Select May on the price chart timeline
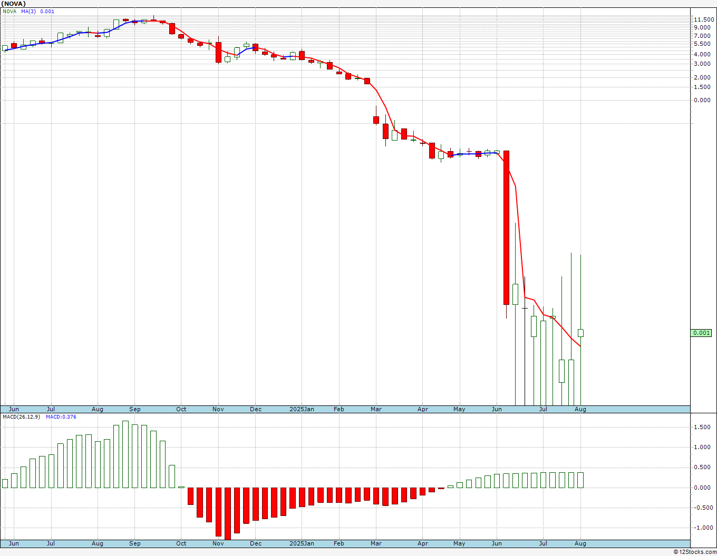Screen dimensions: 717x556 coord(459,409)
